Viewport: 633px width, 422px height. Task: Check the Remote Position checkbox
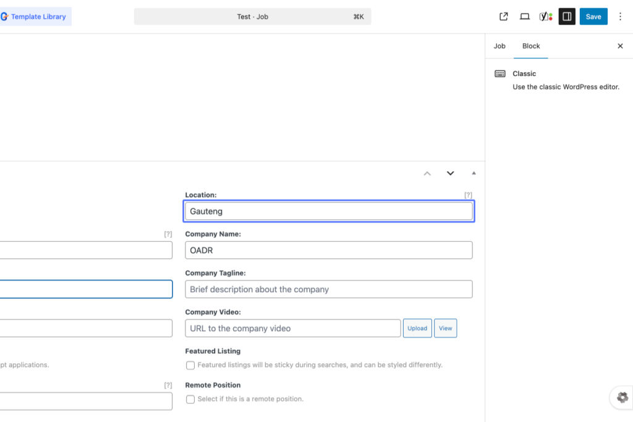(x=190, y=399)
